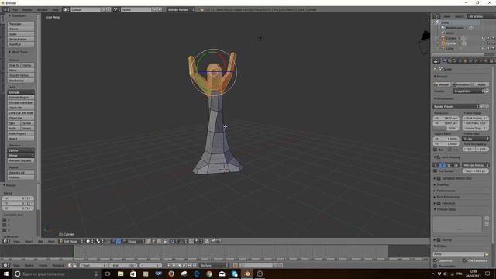This screenshot has width=496, height=279.
Task: Open the Display Image Editor dropdown
Action: tap(468, 91)
